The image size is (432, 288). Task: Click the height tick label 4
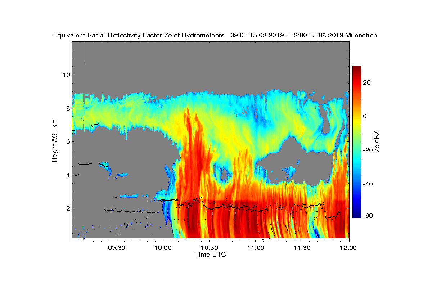pyautogui.click(x=67, y=175)
